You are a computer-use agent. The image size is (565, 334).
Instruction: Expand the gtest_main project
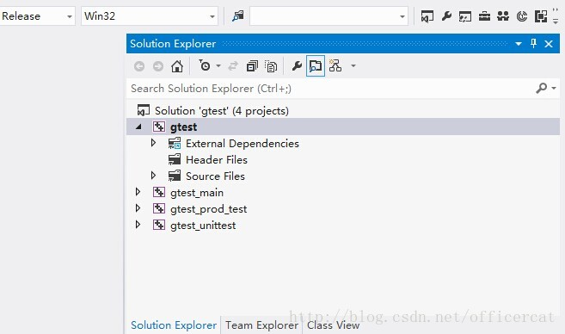pos(138,192)
